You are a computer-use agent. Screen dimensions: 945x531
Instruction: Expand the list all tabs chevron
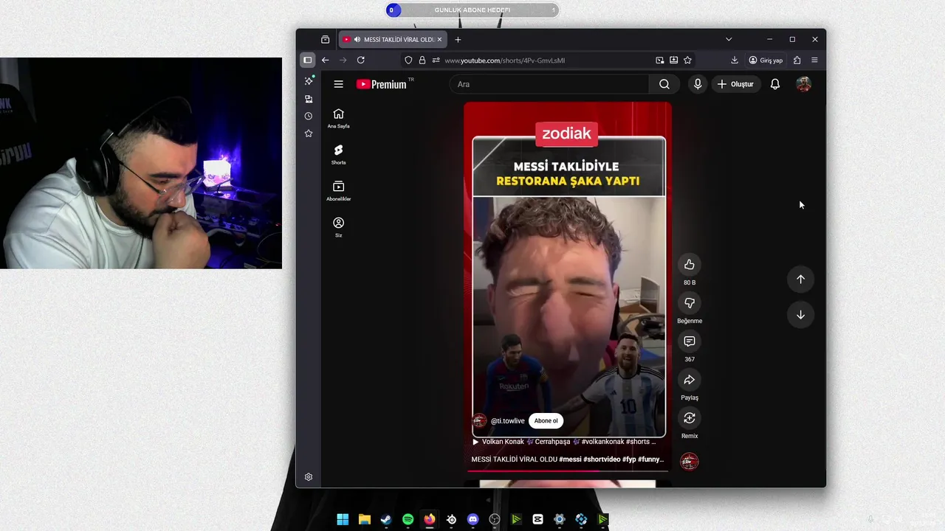[729, 39]
